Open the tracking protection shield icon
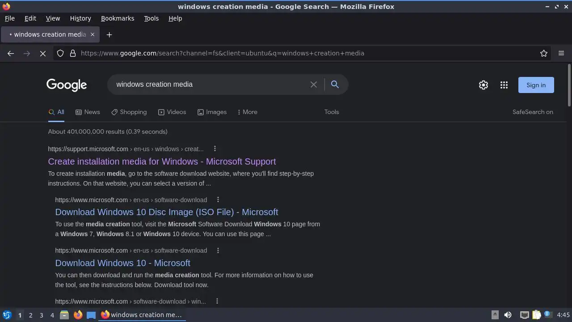Viewport: 572px width, 322px height. click(60, 53)
